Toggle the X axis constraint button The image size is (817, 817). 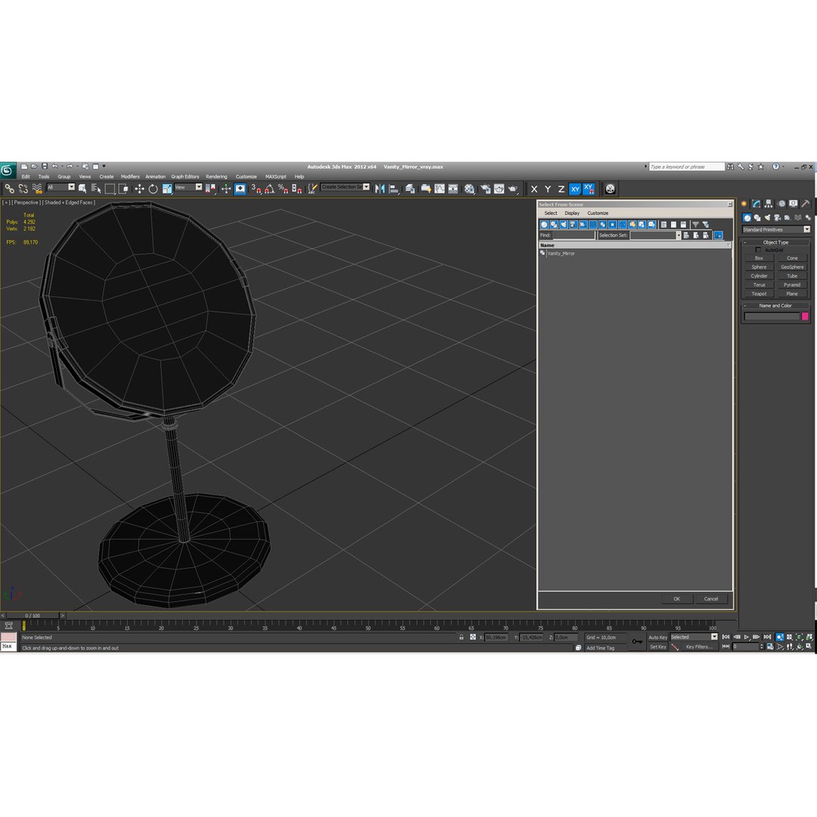[534, 188]
